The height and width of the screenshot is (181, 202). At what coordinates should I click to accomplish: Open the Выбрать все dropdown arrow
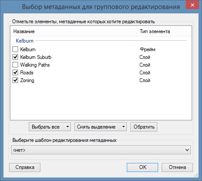(67, 127)
